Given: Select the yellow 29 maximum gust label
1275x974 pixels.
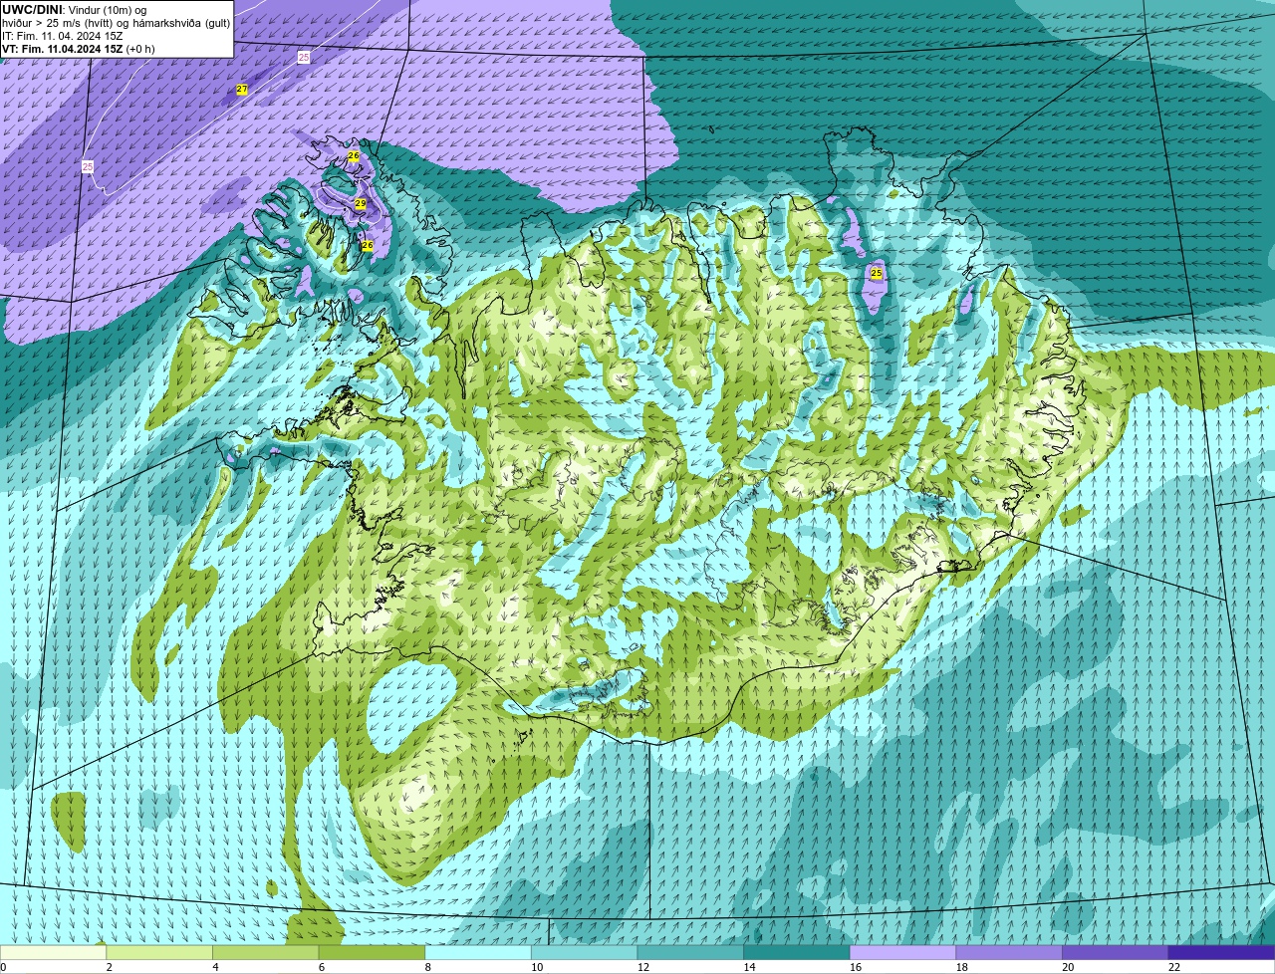Looking at the screenshot, I should coord(361,203).
